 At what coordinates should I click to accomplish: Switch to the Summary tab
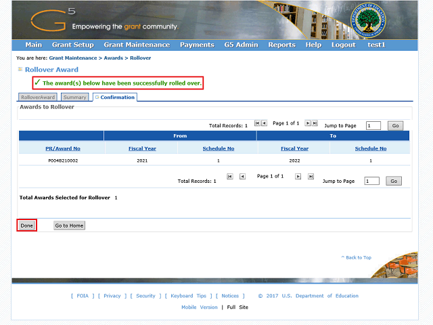coord(75,97)
